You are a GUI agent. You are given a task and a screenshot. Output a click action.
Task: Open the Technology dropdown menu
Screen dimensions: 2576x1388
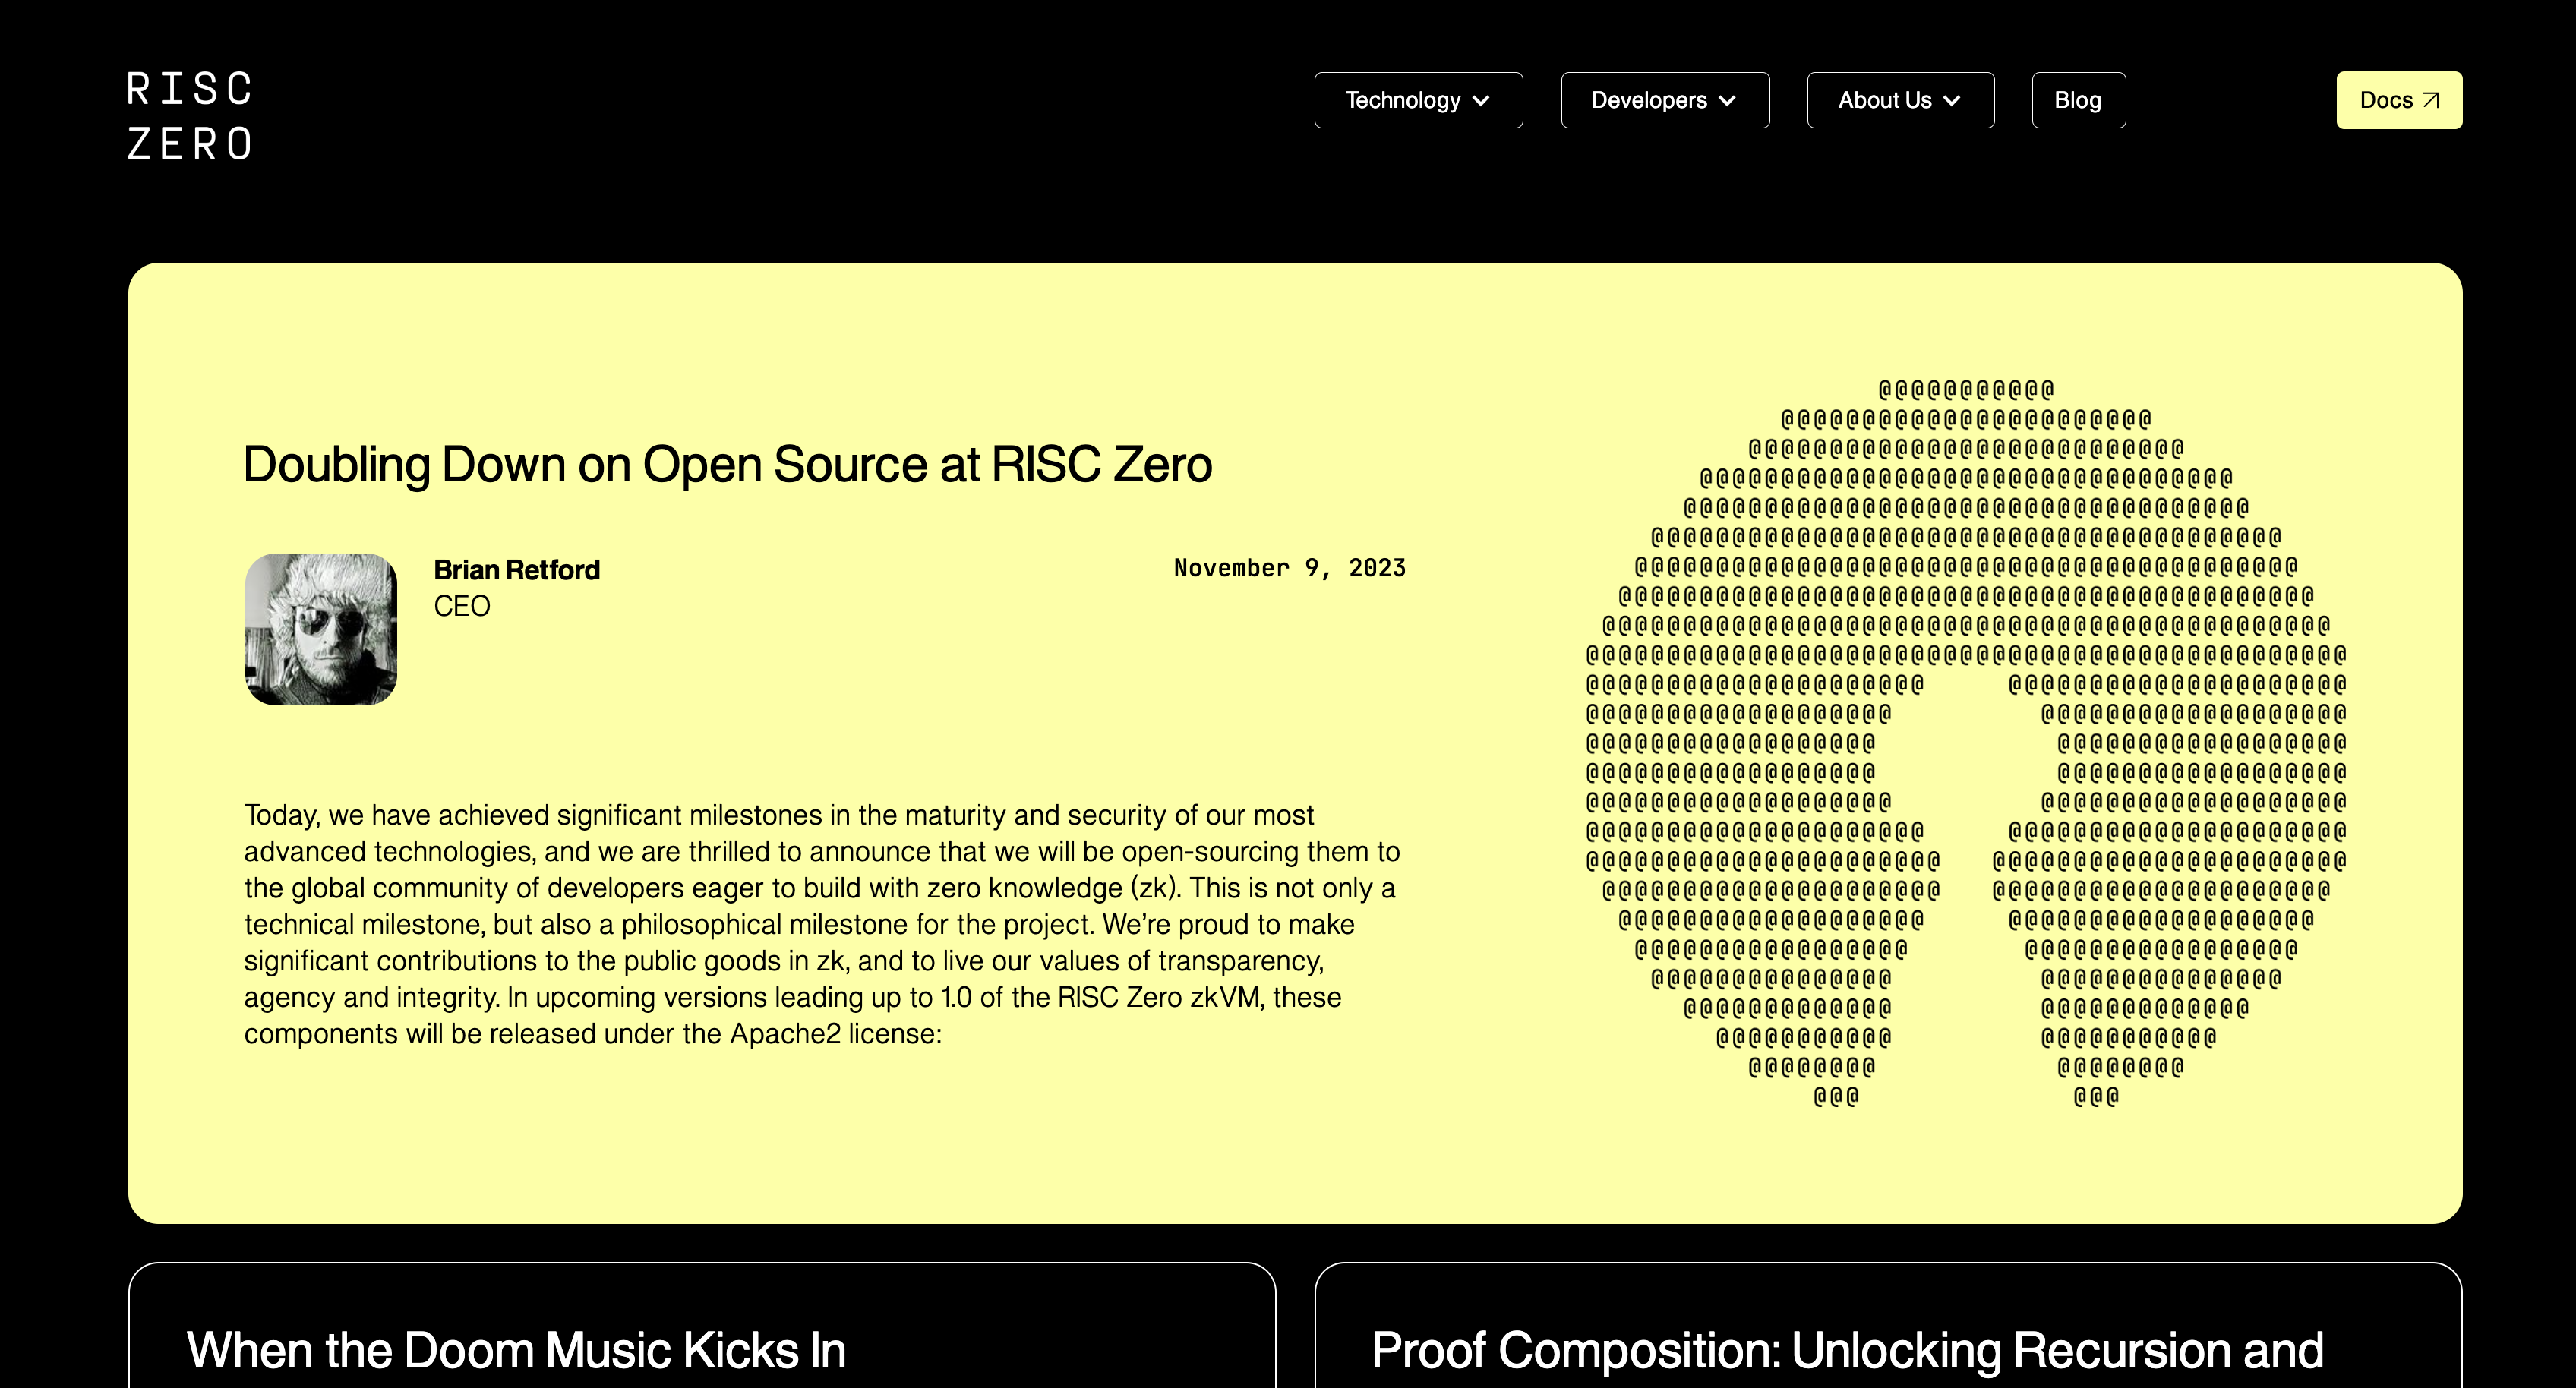(x=1403, y=100)
